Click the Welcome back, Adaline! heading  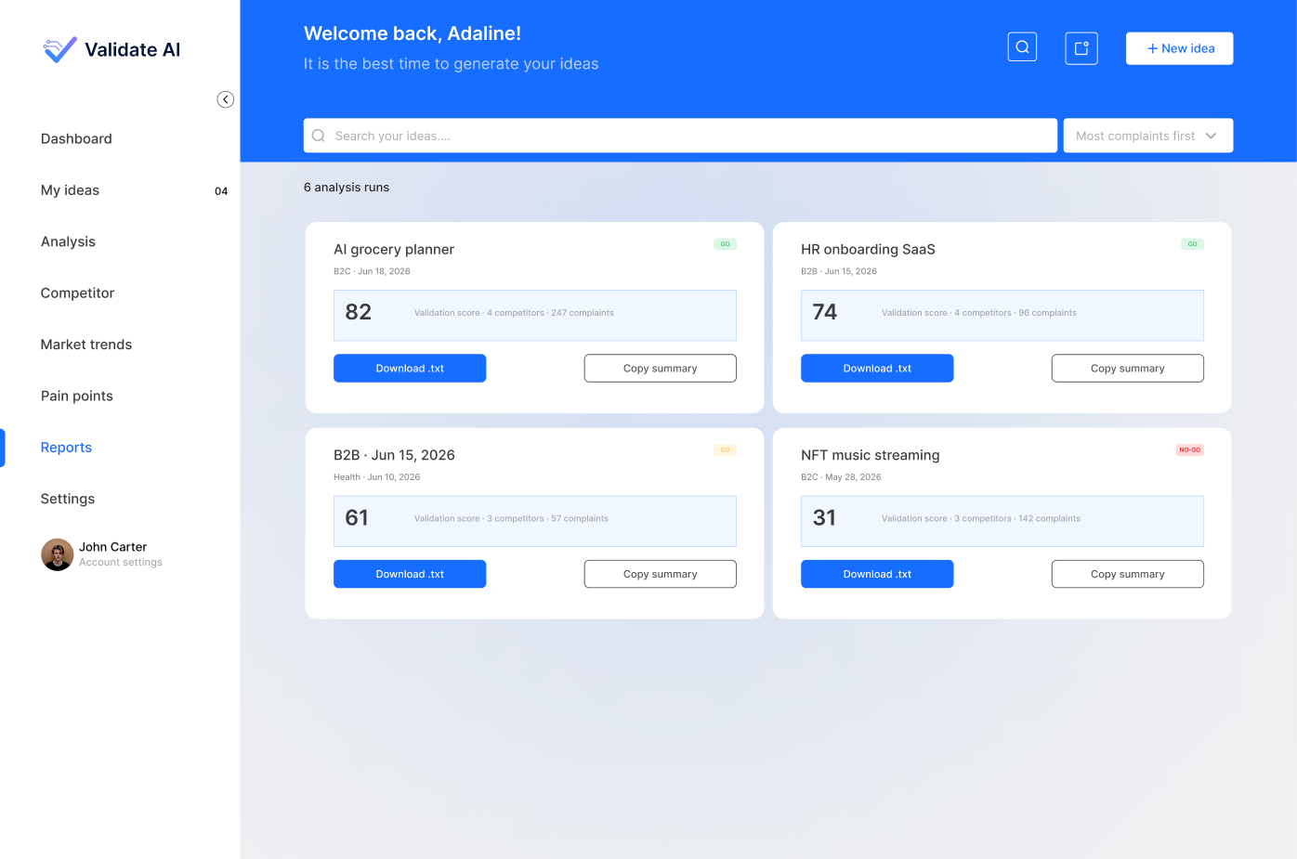[x=413, y=33]
